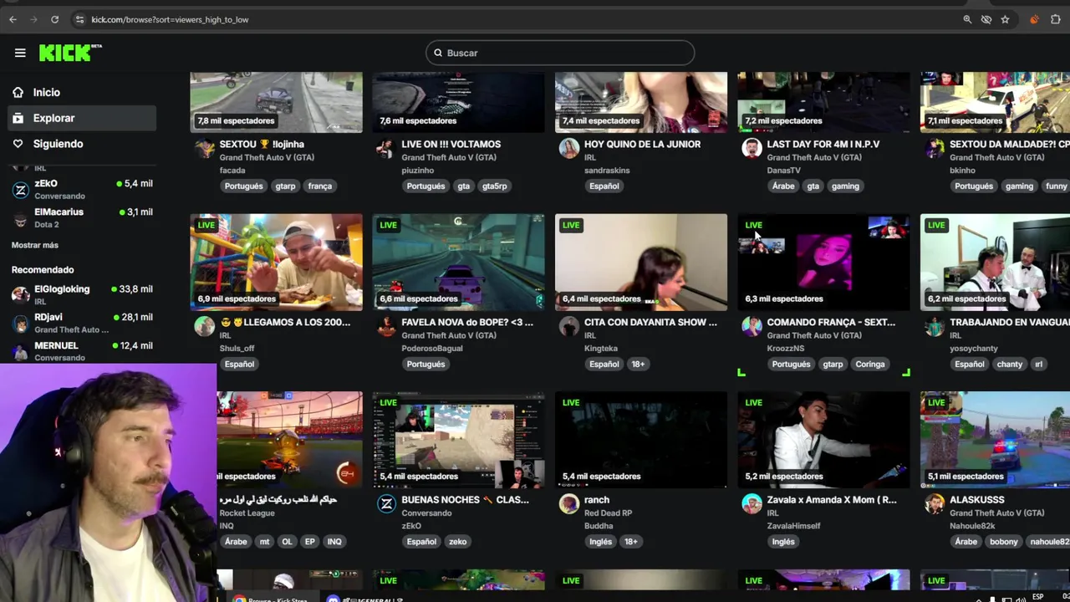
Task: Open facada channel avatar
Action: point(205,149)
